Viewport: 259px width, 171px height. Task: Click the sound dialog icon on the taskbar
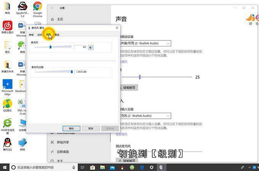click(161, 167)
